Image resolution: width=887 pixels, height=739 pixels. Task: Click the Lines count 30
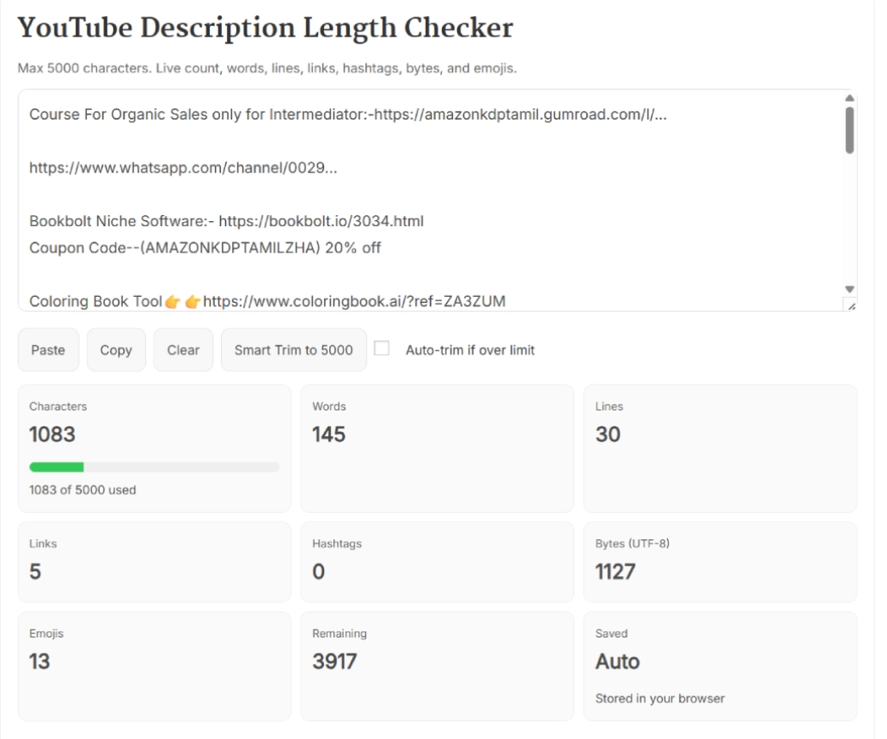(607, 434)
